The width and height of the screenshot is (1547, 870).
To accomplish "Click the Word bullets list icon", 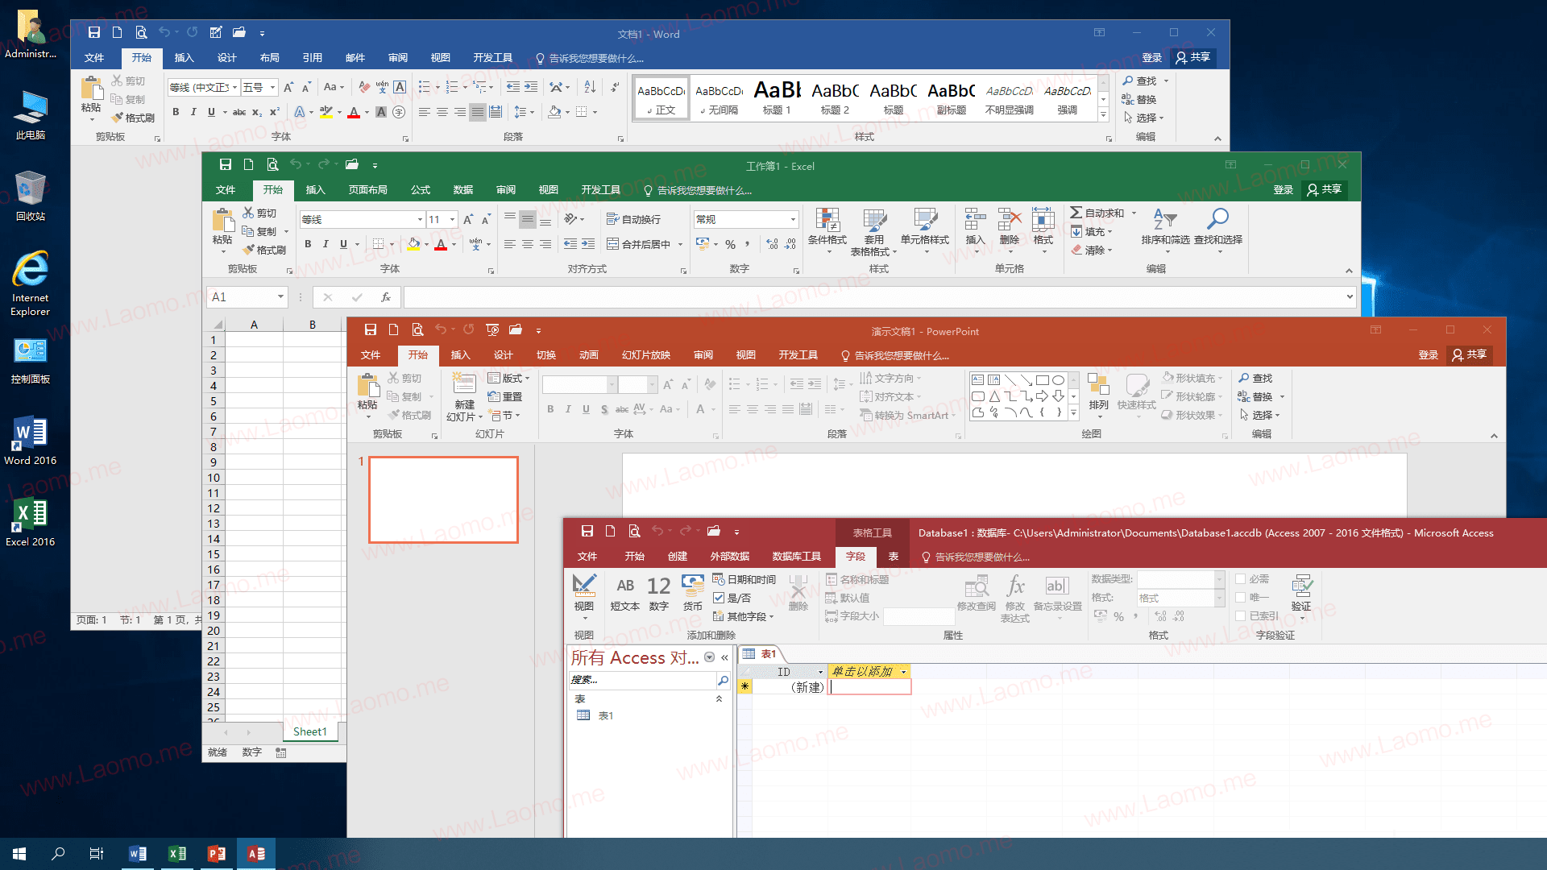I will point(425,87).
